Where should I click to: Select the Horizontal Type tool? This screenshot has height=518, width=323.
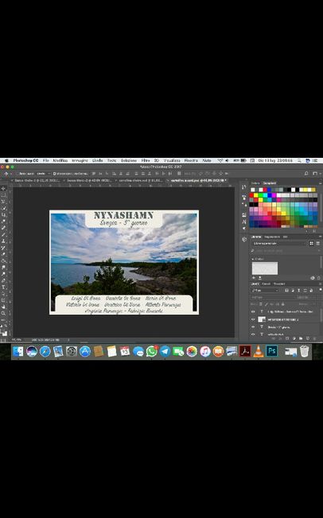tap(4, 287)
